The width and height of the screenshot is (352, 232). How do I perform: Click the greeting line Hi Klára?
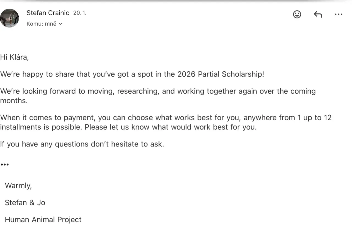click(15, 57)
